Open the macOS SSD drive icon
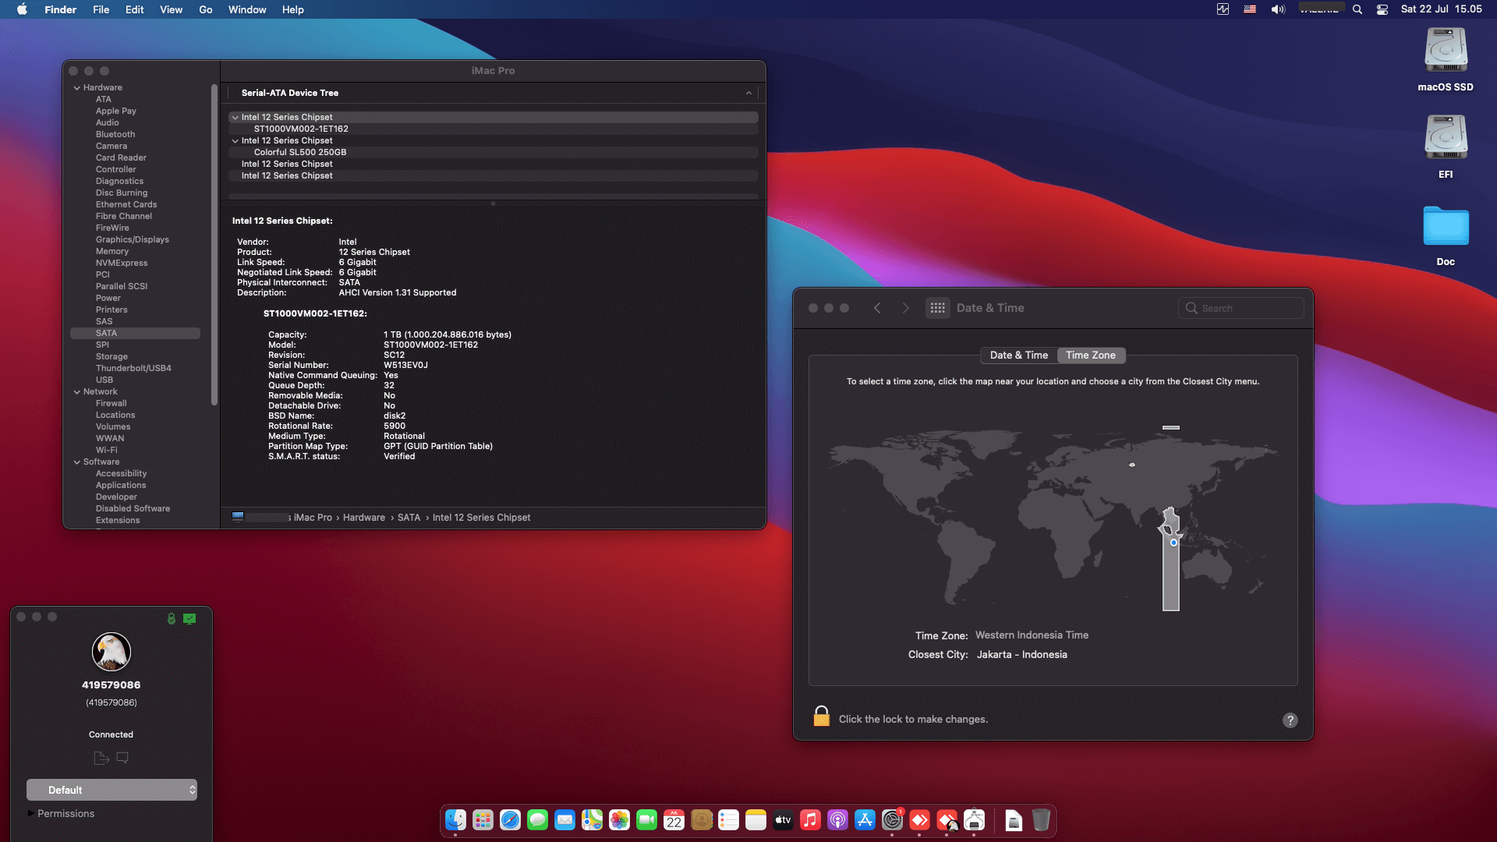Viewport: 1497px width, 842px height. (1445, 51)
